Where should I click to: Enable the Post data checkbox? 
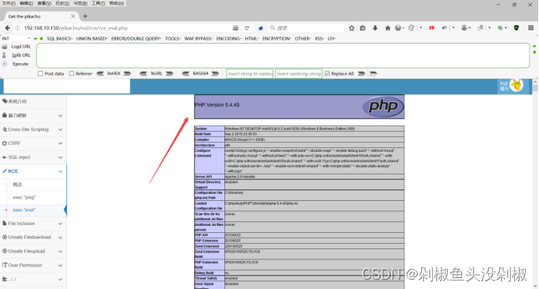click(41, 73)
